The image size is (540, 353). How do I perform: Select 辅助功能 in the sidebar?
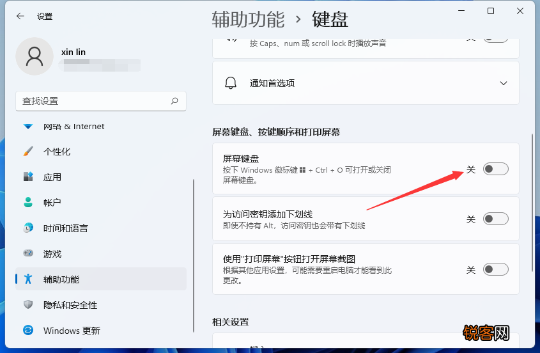(101, 279)
